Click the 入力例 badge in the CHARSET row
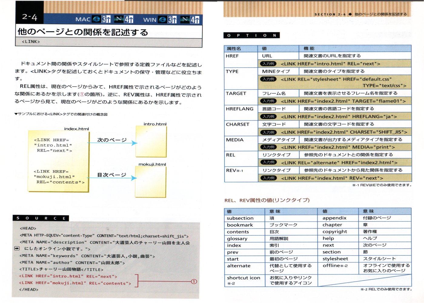 click(268, 132)
